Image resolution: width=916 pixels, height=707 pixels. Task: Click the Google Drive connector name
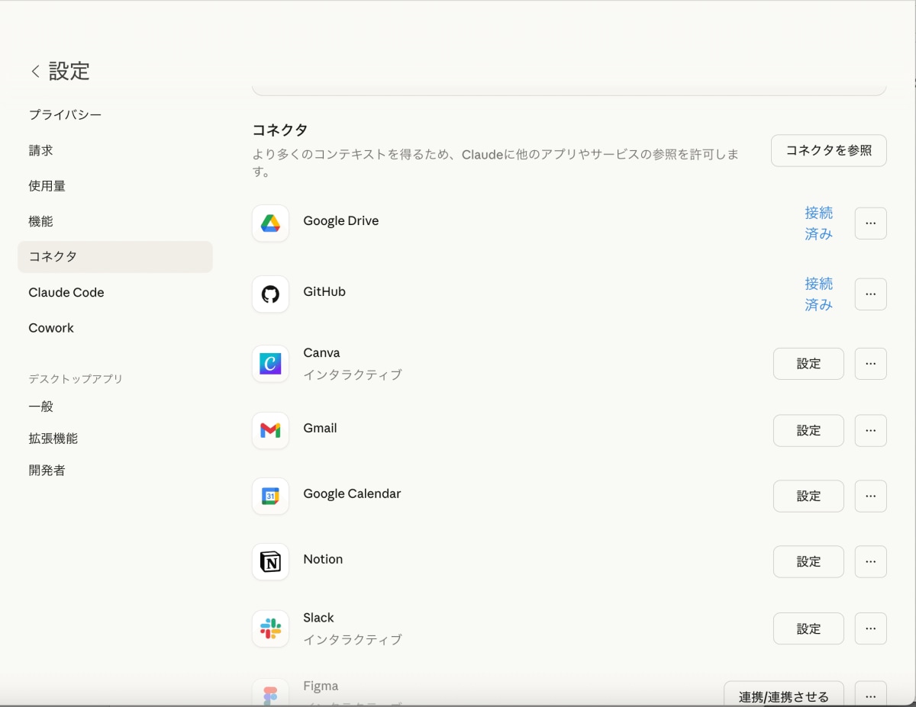pos(341,221)
